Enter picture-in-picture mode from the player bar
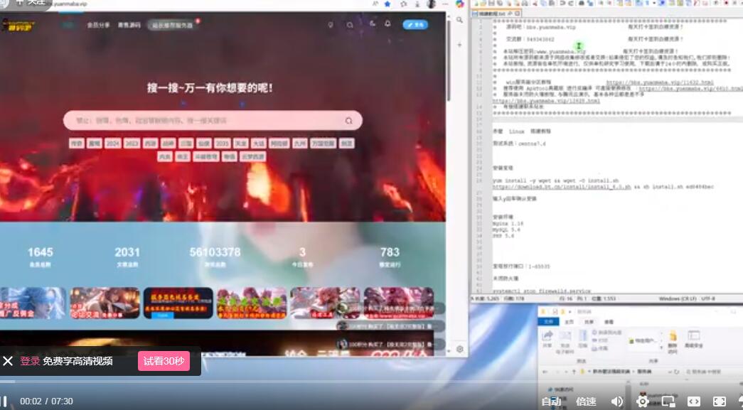 [x=668, y=401]
